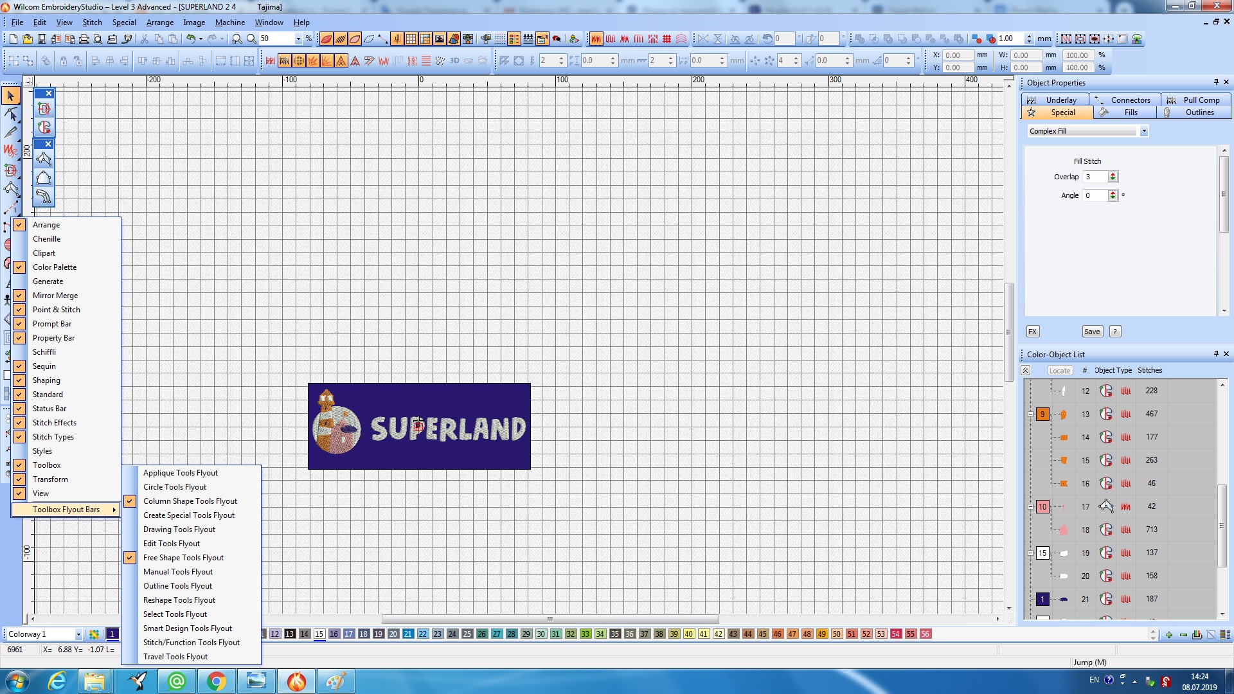Click the Open file folder icon
Viewport: 1234px width, 694px height.
[28, 39]
